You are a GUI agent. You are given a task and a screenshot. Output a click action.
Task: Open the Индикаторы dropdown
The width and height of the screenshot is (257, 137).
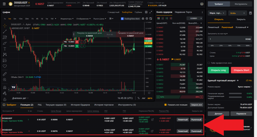67,19
